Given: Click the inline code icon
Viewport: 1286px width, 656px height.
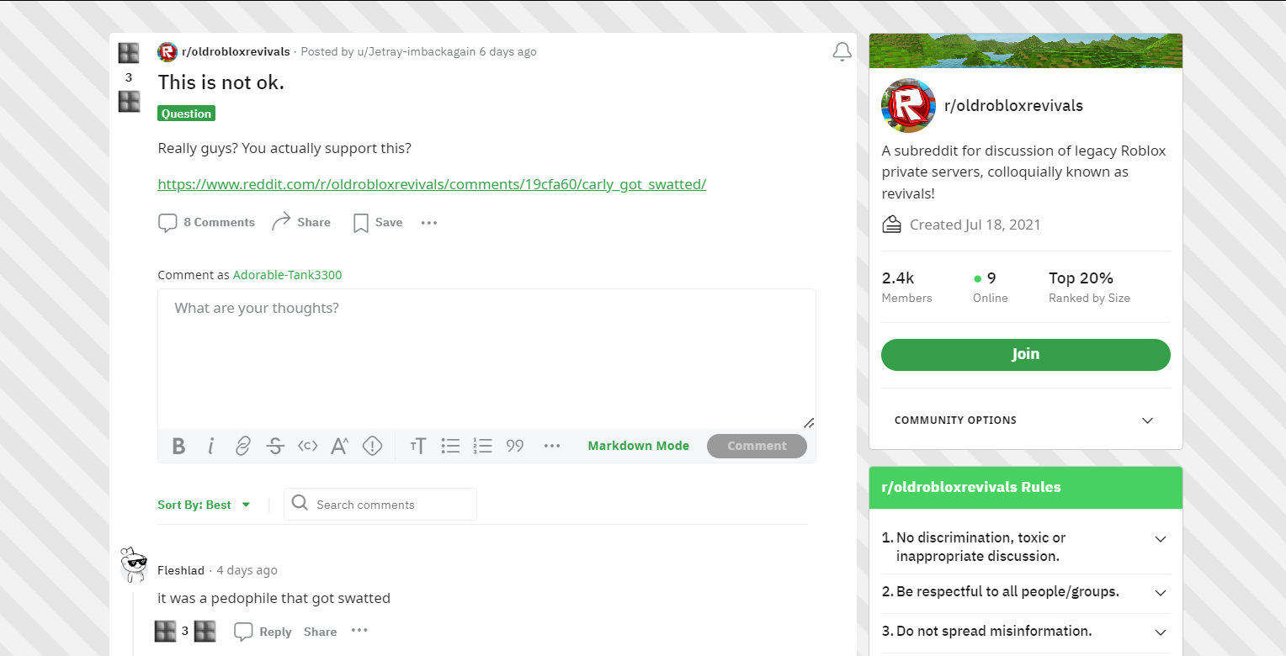Looking at the screenshot, I should coord(307,446).
